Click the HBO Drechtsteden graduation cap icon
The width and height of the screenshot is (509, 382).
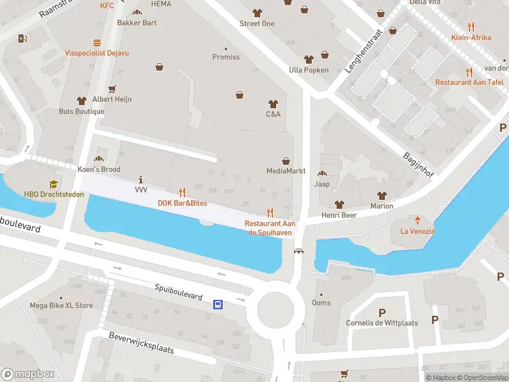[53, 185]
